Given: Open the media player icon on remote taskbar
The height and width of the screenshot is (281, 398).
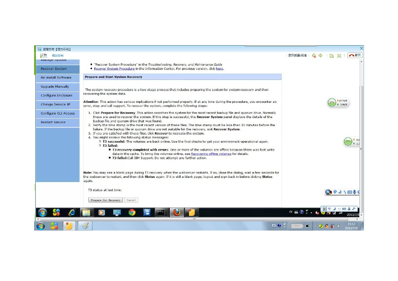Looking at the screenshot, I should point(102,212).
